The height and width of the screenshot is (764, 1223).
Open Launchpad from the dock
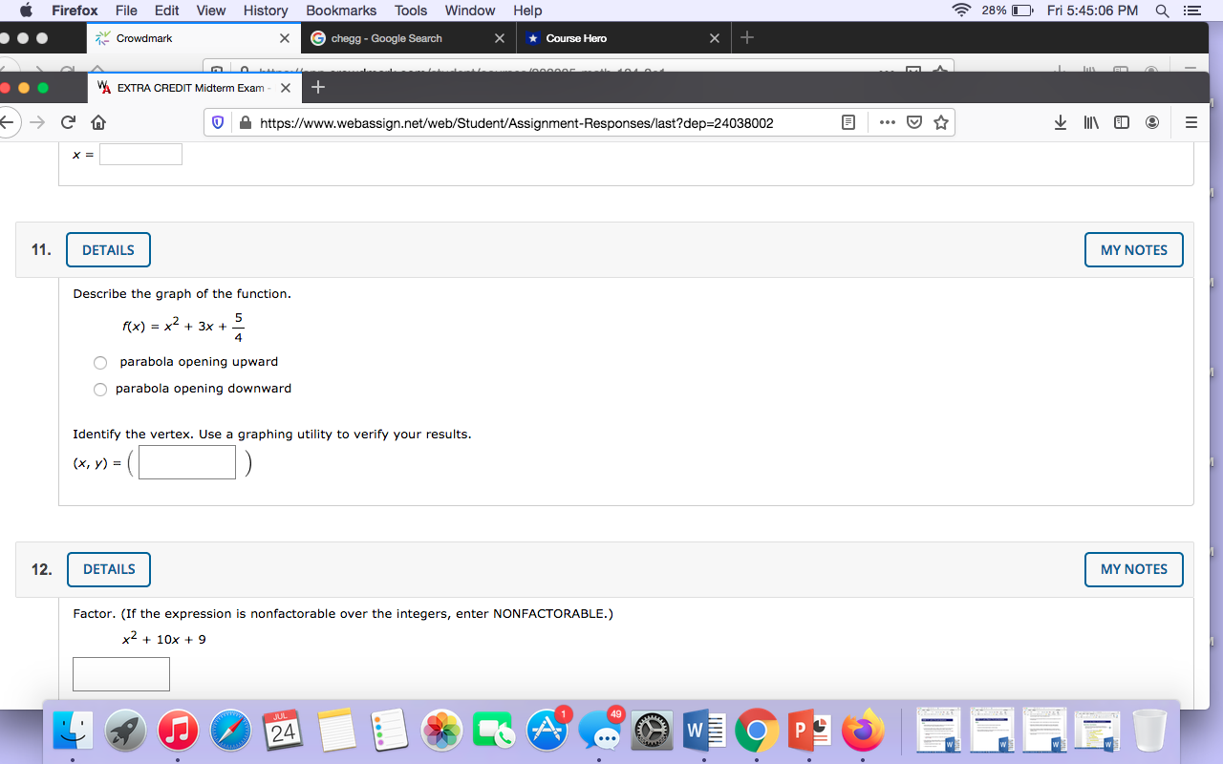pos(126,731)
